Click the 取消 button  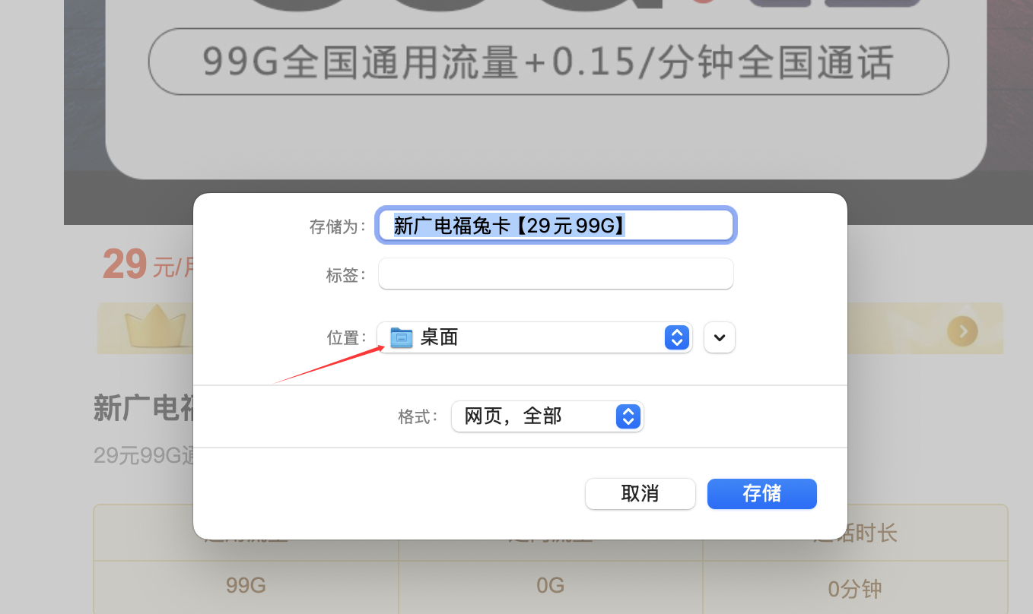point(640,494)
